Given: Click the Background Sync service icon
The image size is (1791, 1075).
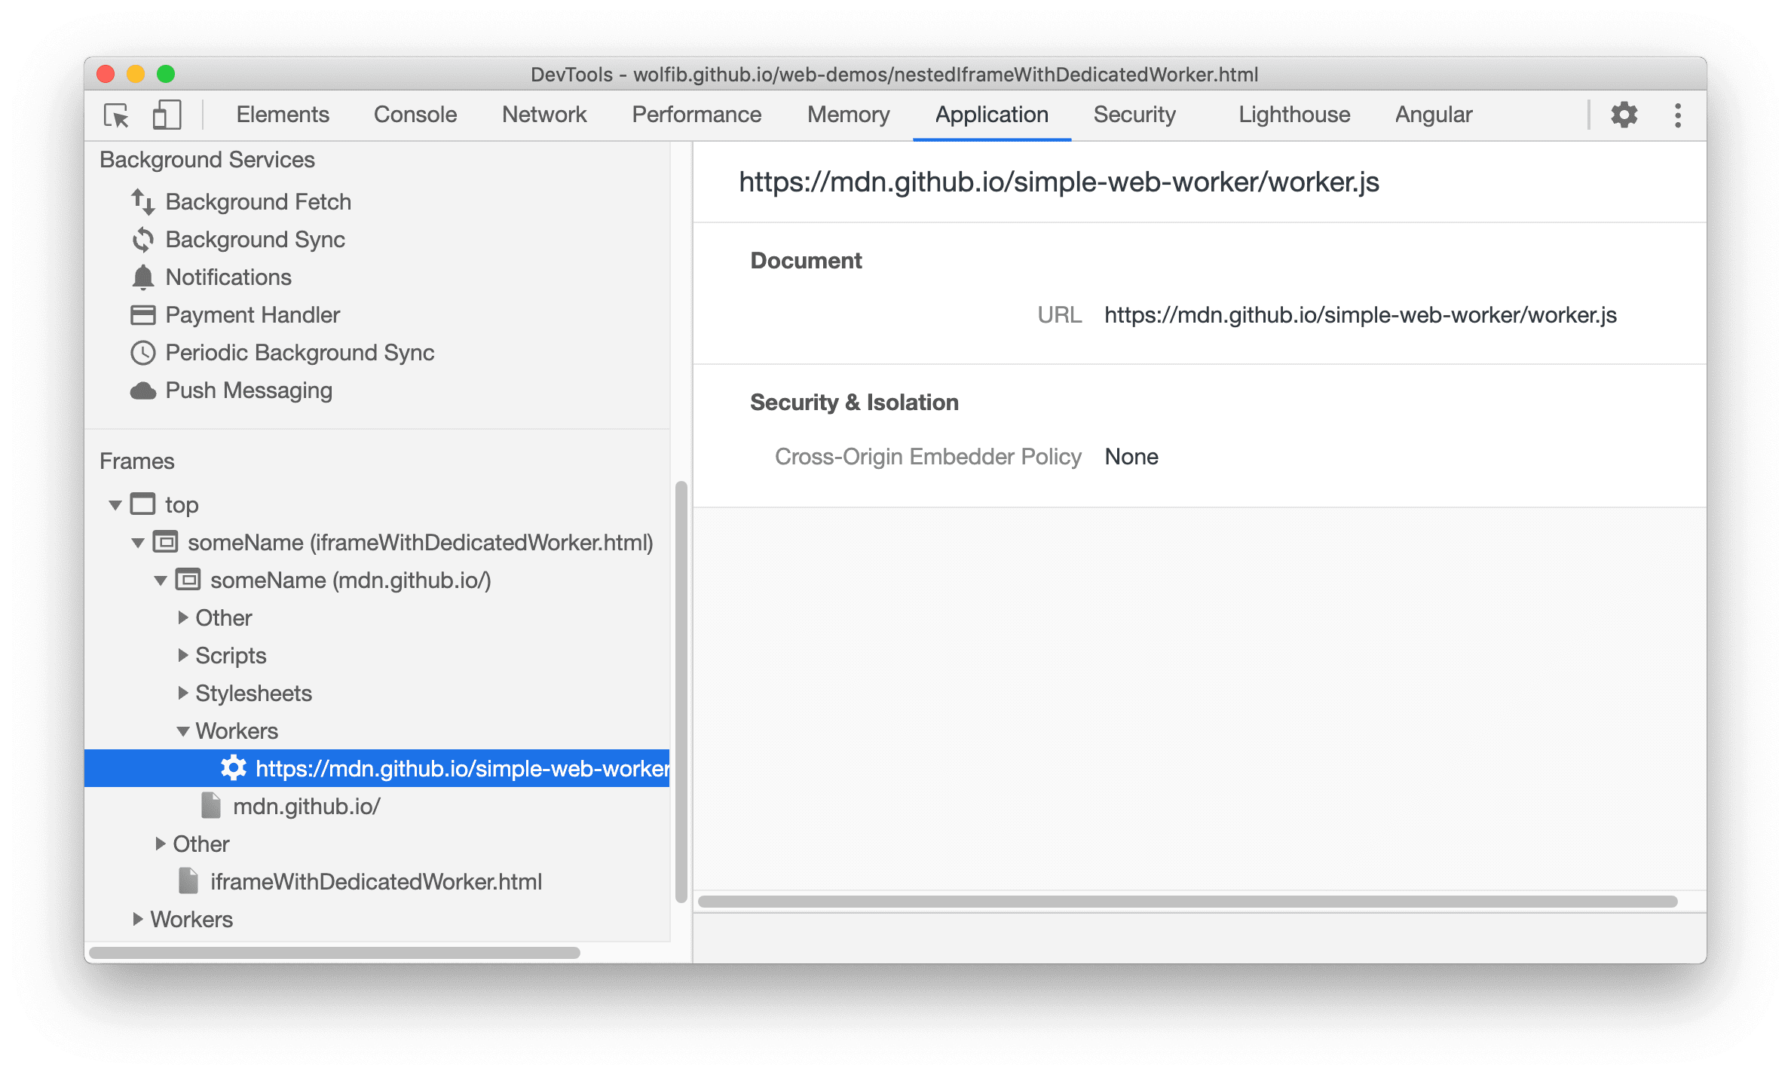Looking at the screenshot, I should (x=143, y=238).
